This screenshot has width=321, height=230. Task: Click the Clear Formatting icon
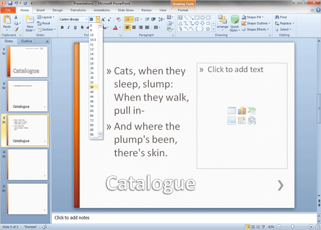[x=118, y=20]
